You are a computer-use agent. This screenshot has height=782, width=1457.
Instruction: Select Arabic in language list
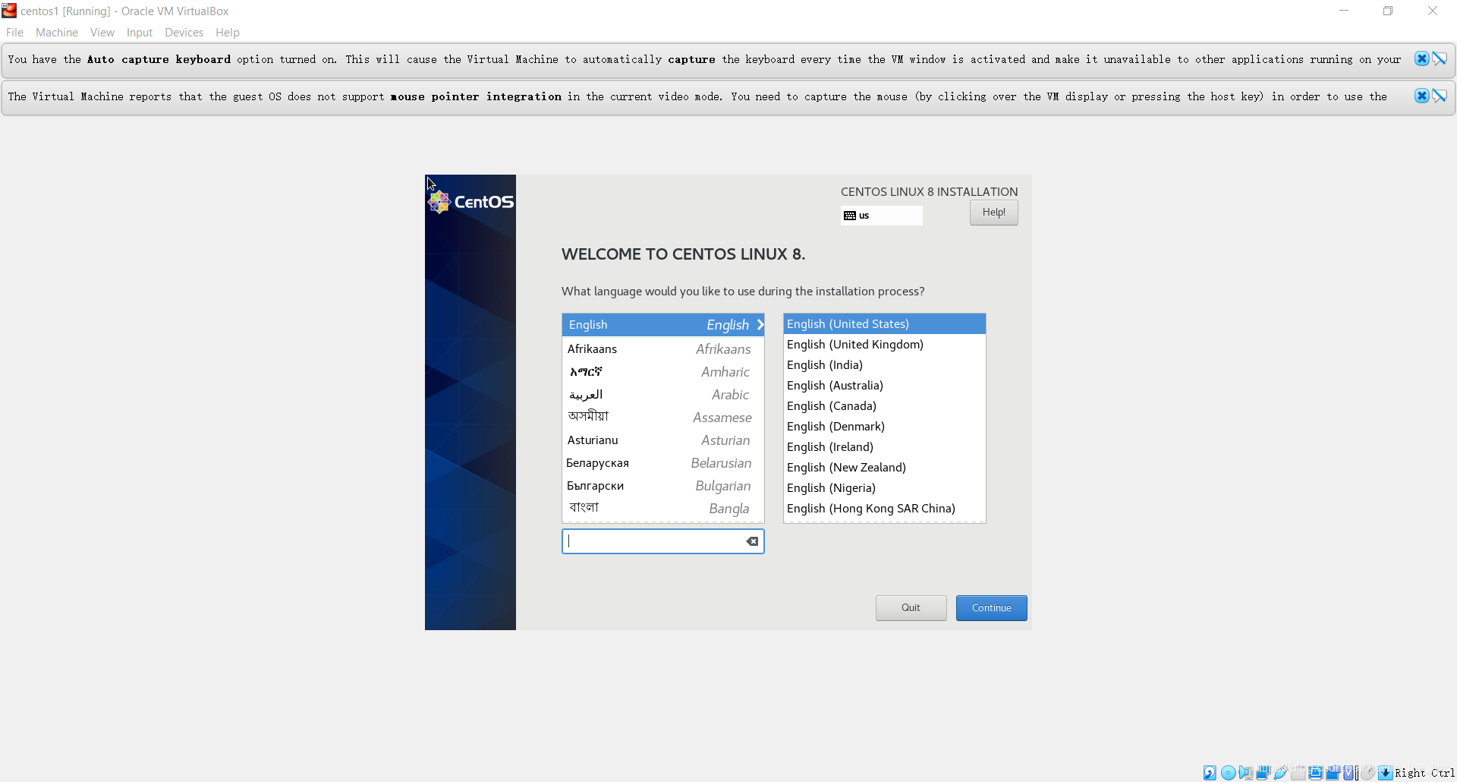coord(662,395)
